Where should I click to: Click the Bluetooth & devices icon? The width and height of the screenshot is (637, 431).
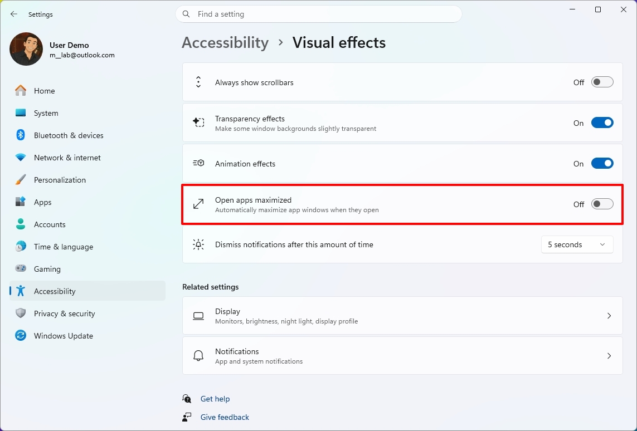tap(20, 135)
